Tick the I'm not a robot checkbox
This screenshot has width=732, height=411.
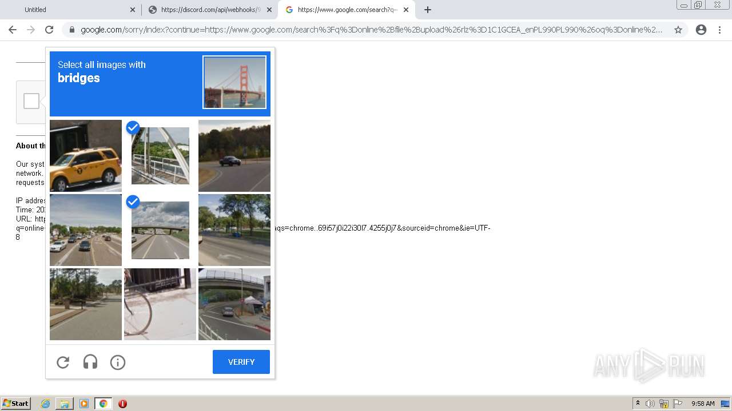click(x=31, y=101)
